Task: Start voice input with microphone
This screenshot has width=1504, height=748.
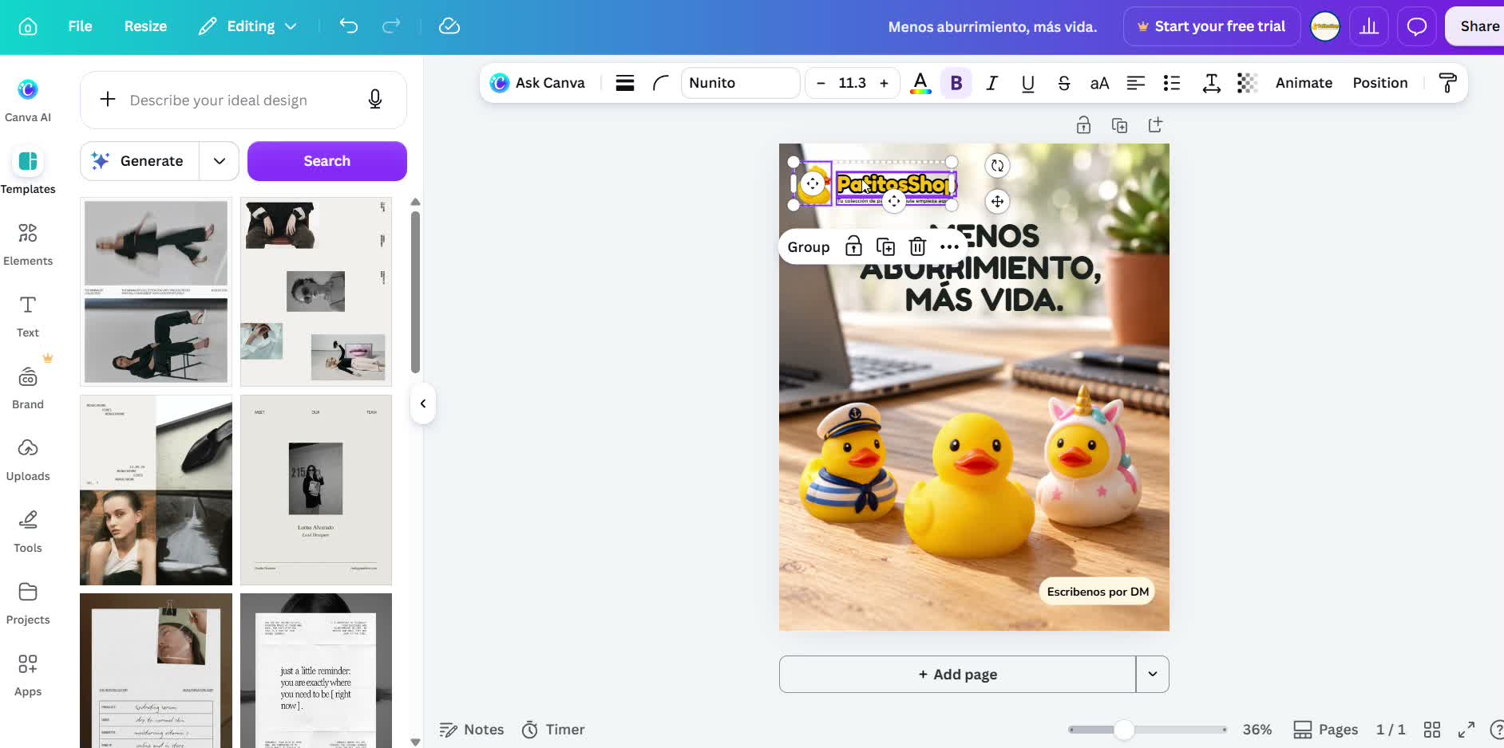Action: point(375,100)
